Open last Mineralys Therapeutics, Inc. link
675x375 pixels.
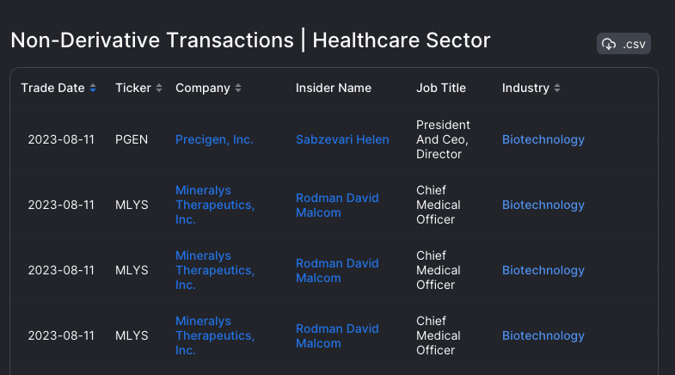point(215,335)
